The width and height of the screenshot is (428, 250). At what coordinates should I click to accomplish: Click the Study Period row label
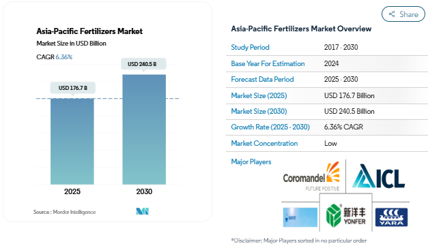pos(250,47)
